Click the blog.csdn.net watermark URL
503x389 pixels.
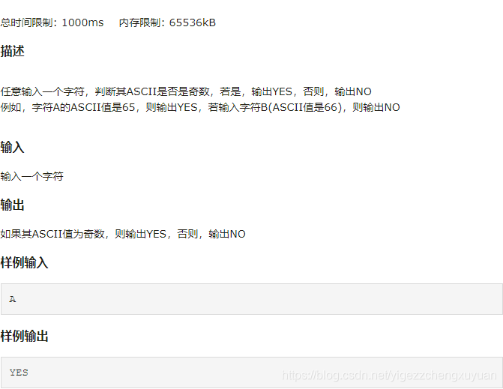[x=389, y=376]
